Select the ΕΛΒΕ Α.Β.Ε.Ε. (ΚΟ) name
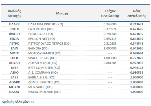Image resolution: width=151 pixels, height=106 pixels. [42, 77]
